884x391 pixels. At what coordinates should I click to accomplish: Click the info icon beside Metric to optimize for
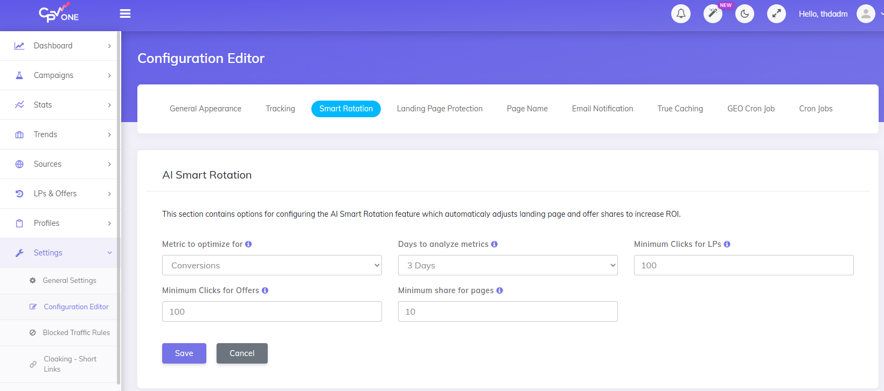click(x=248, y=244)
